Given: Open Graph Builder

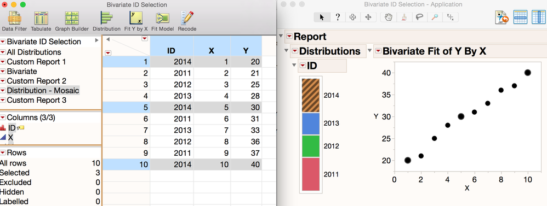Looking at the screenshot, I should click(x=72, y=21).
